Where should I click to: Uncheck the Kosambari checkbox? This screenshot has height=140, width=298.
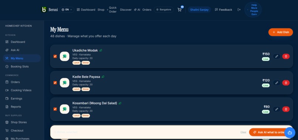(55, 109)
